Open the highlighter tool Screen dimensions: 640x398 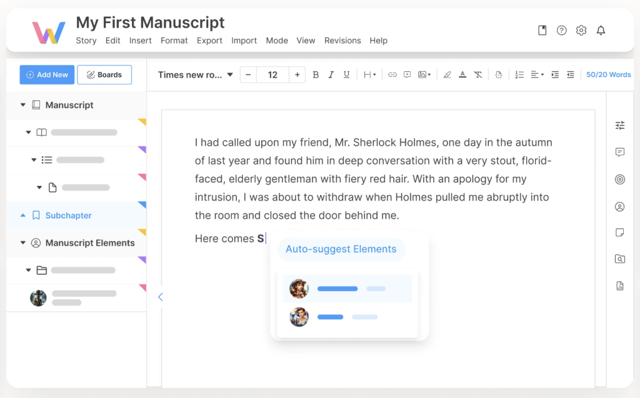447,74
